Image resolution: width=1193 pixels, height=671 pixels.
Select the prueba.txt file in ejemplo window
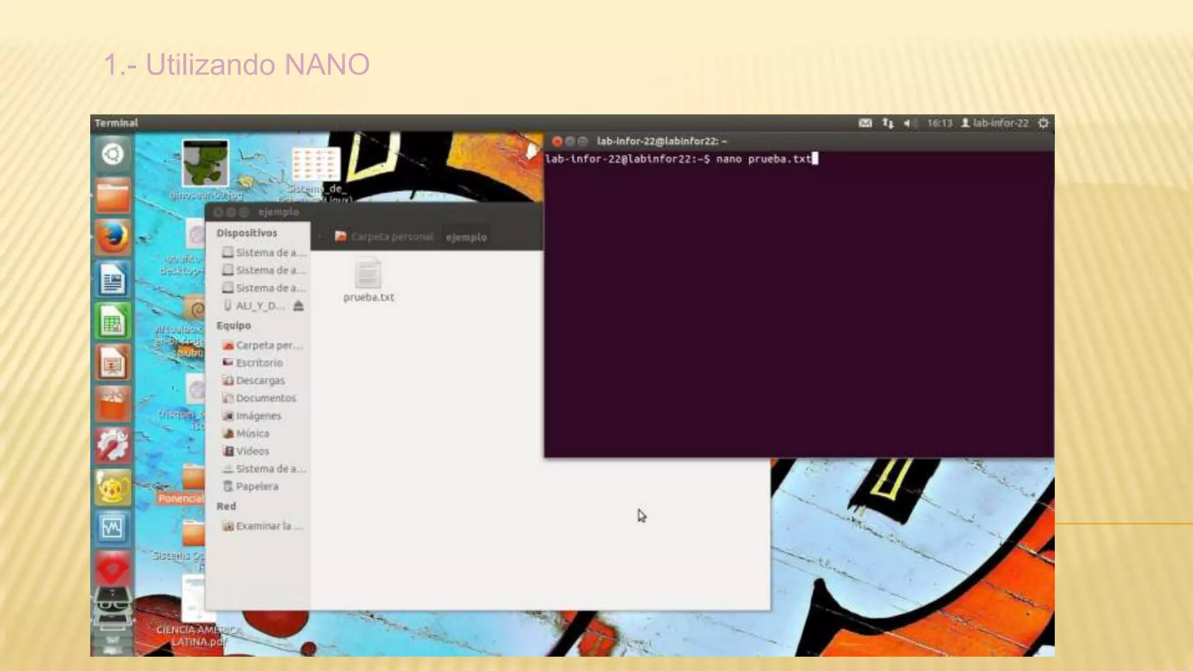click(368, 280)
